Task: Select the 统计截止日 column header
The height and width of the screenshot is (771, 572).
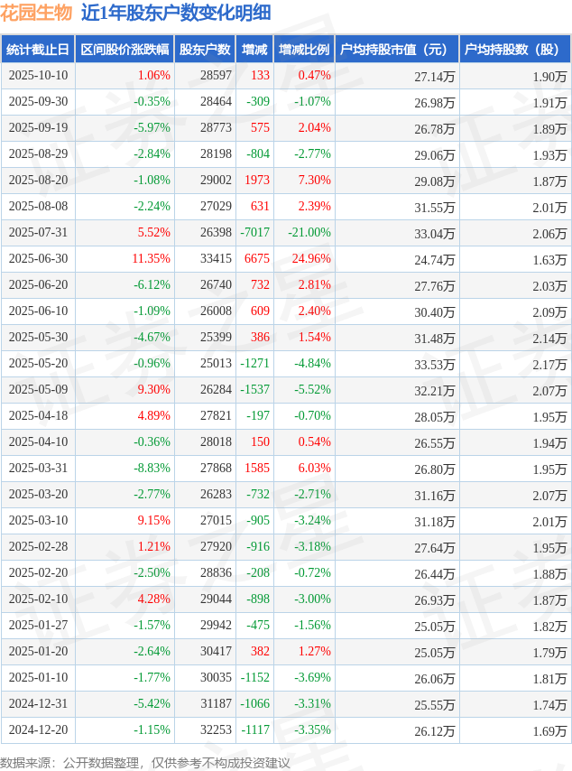Action: (x=37, y=50)
